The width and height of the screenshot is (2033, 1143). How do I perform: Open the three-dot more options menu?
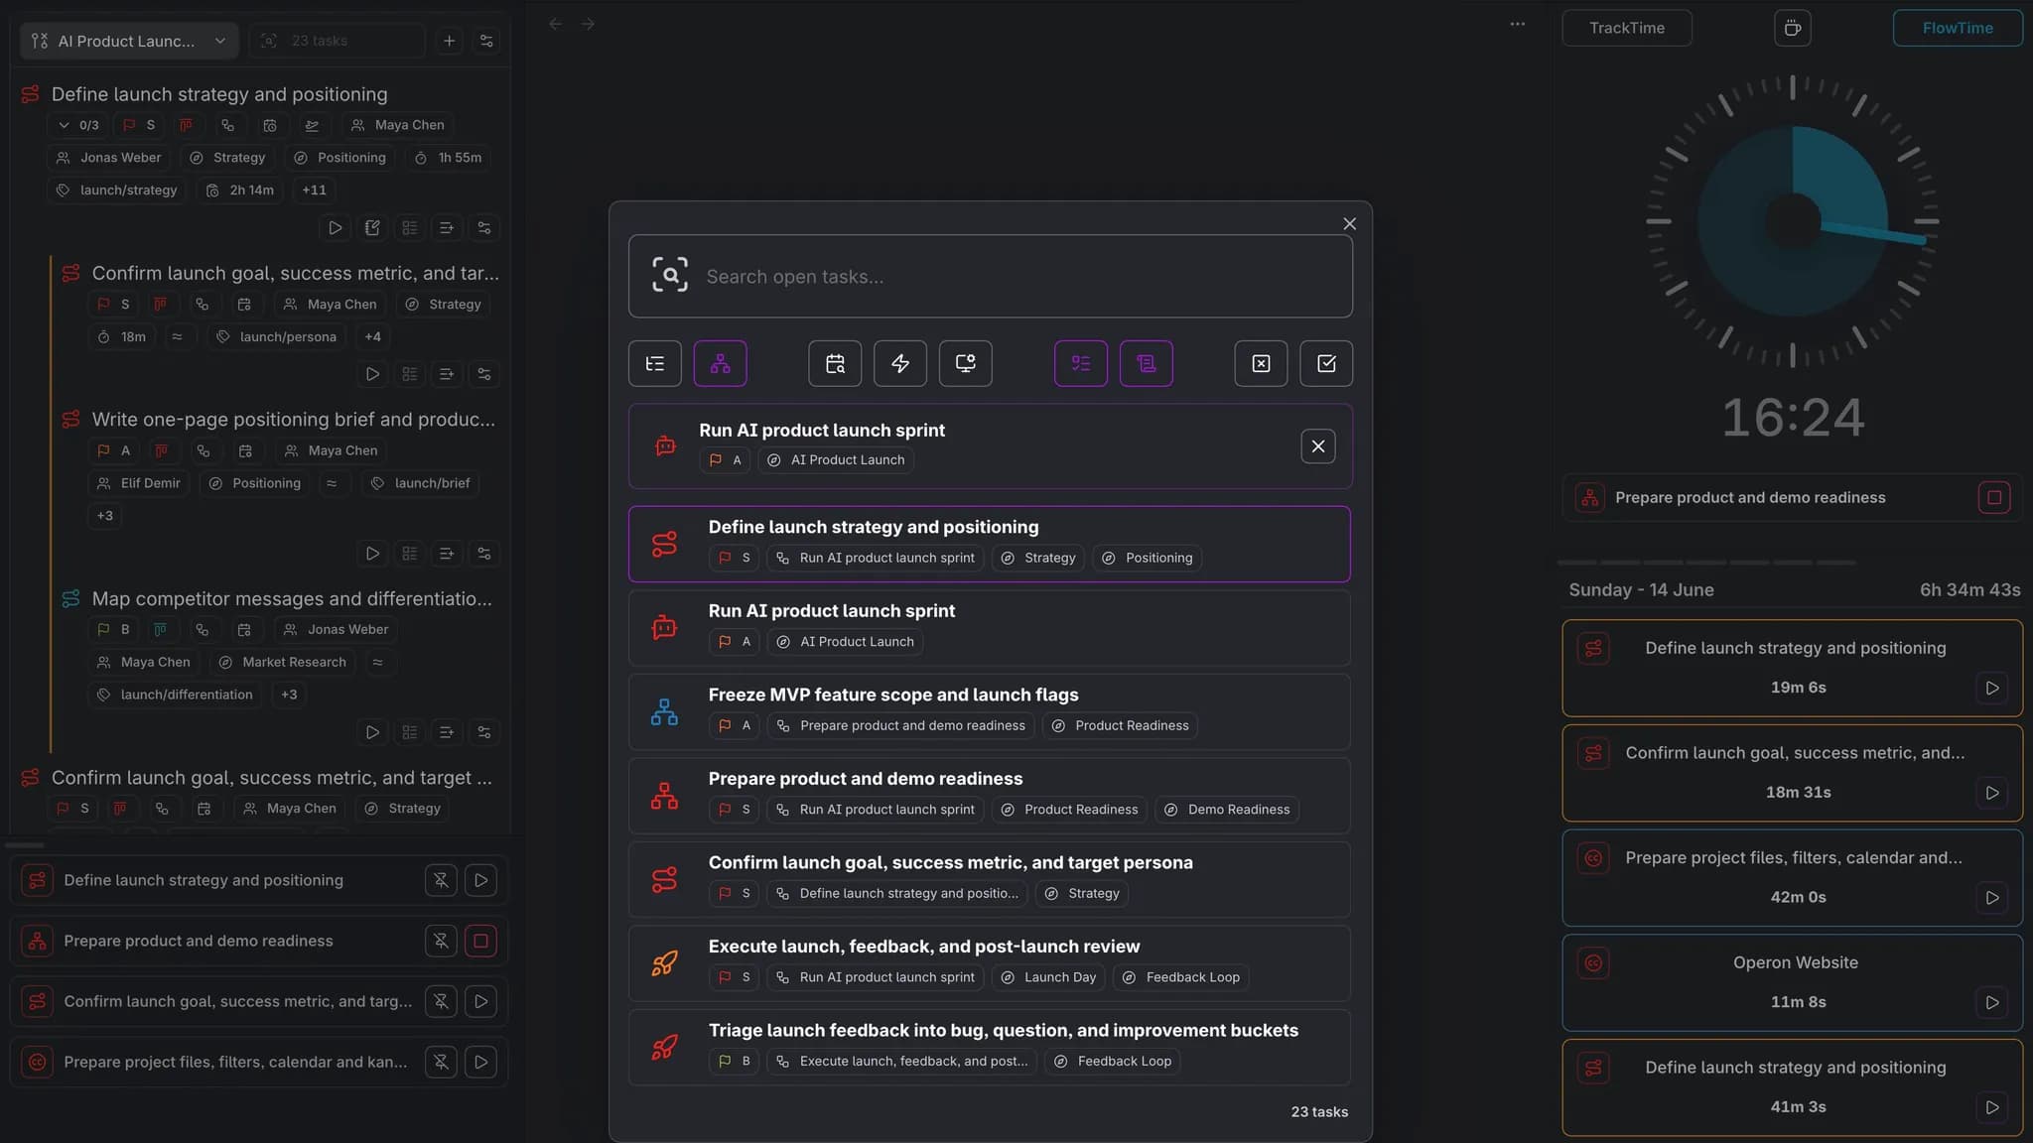click(1517, 24)
